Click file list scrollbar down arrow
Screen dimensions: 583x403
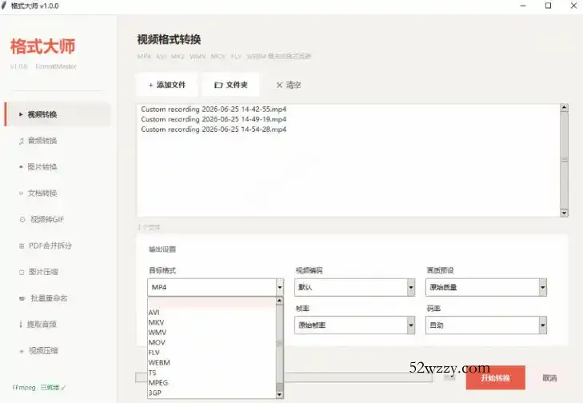point(564,213)
